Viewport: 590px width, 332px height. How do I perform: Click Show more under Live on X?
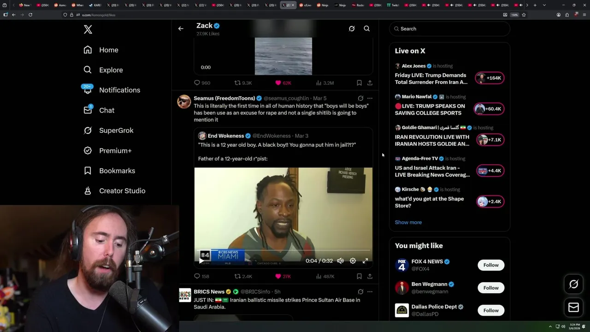(x=408, y=222)
